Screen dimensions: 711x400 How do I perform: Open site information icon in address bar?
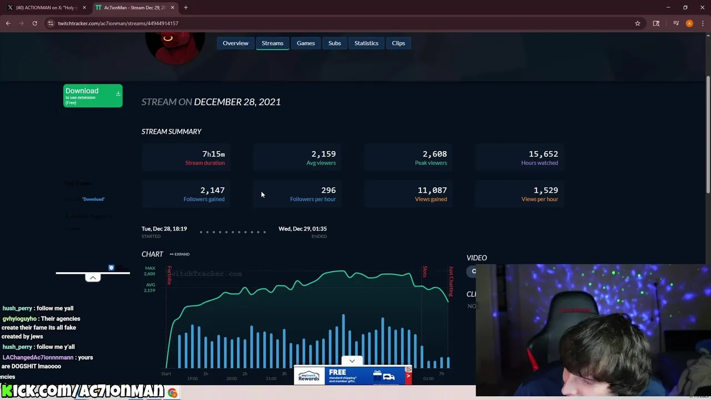tap(51, 23)
